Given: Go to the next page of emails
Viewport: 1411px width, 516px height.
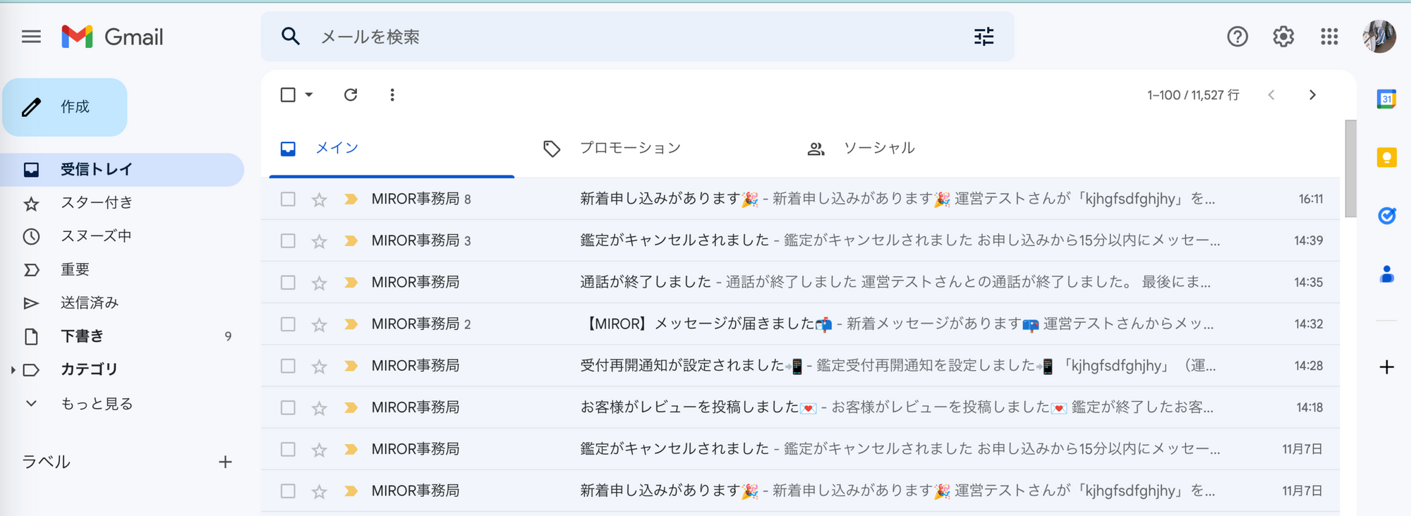Looking at the screenshot, I should click(x=1312, y=94).
